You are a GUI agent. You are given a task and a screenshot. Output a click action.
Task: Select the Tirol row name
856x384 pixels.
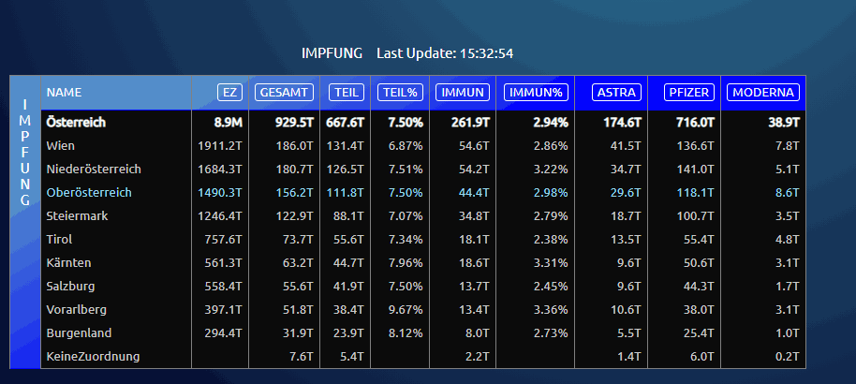point(59,239)
